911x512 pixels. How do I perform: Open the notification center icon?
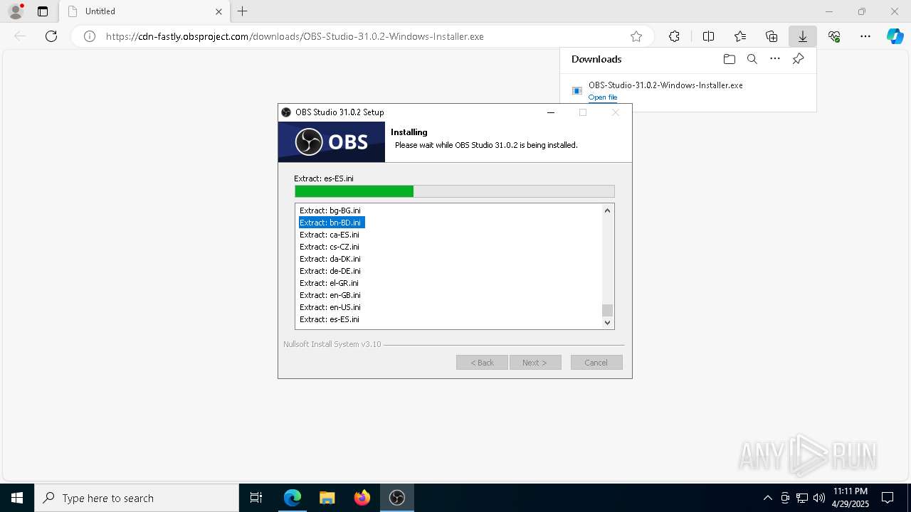click(x=888, y=498)
